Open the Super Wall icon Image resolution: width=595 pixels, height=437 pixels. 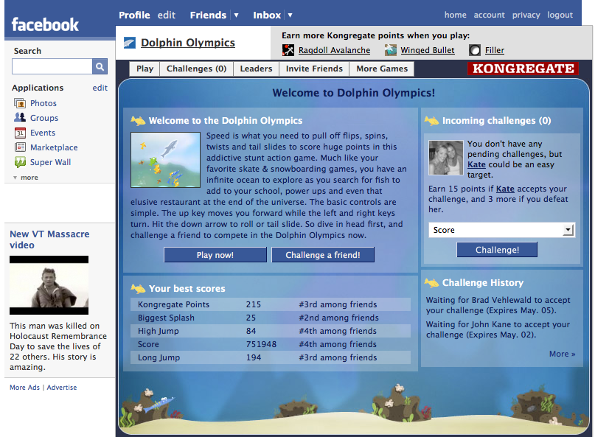tap(20, 162)
